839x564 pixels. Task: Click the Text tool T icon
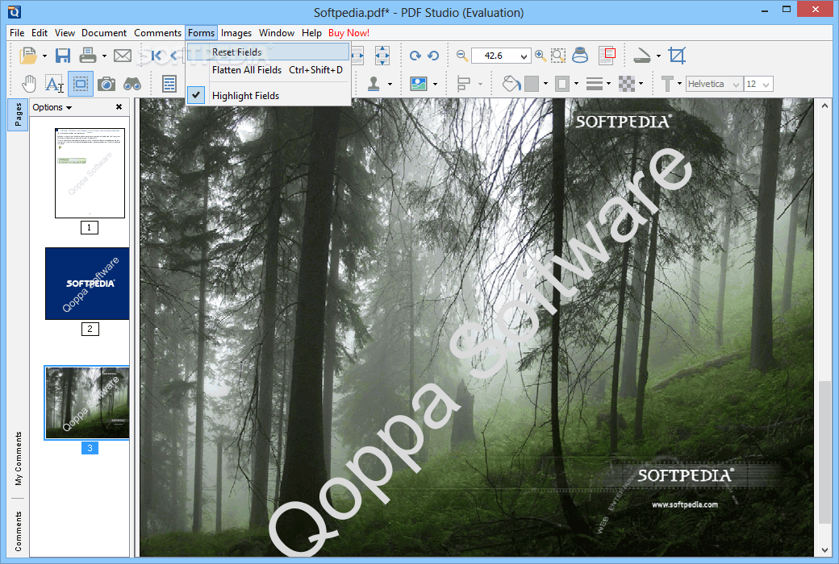667,84
